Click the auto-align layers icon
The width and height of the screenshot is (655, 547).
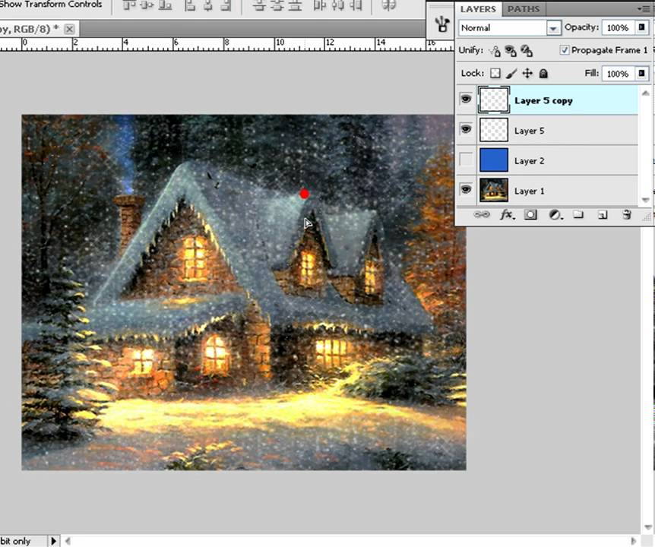pyautogui.click(x=388, y=5)
